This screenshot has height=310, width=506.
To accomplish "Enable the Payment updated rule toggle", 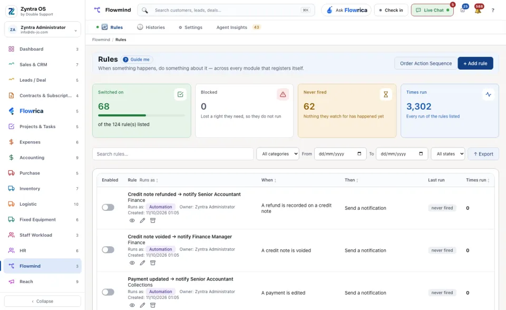I will tap(108, 292).
